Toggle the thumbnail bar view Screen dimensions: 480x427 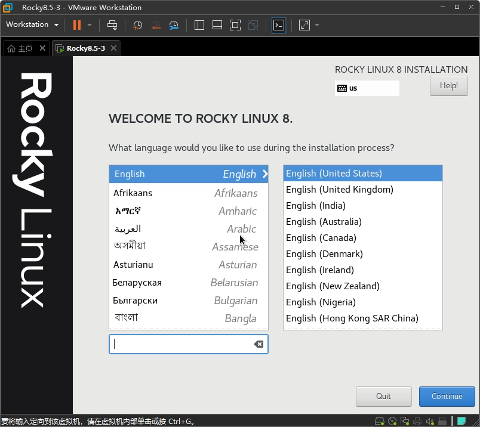[x=217, y=25]
